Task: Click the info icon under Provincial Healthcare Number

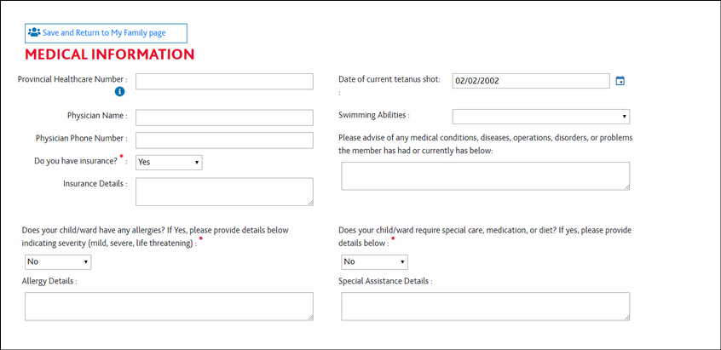Action: (119, 91)
